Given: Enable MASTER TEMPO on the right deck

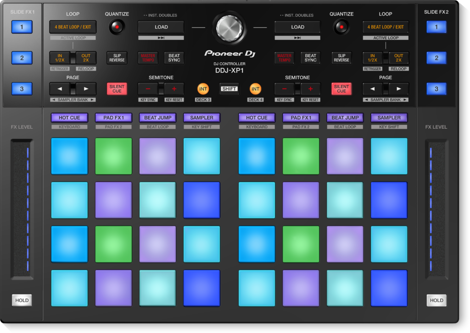Looking at the screenshot, I should (284, 58).
